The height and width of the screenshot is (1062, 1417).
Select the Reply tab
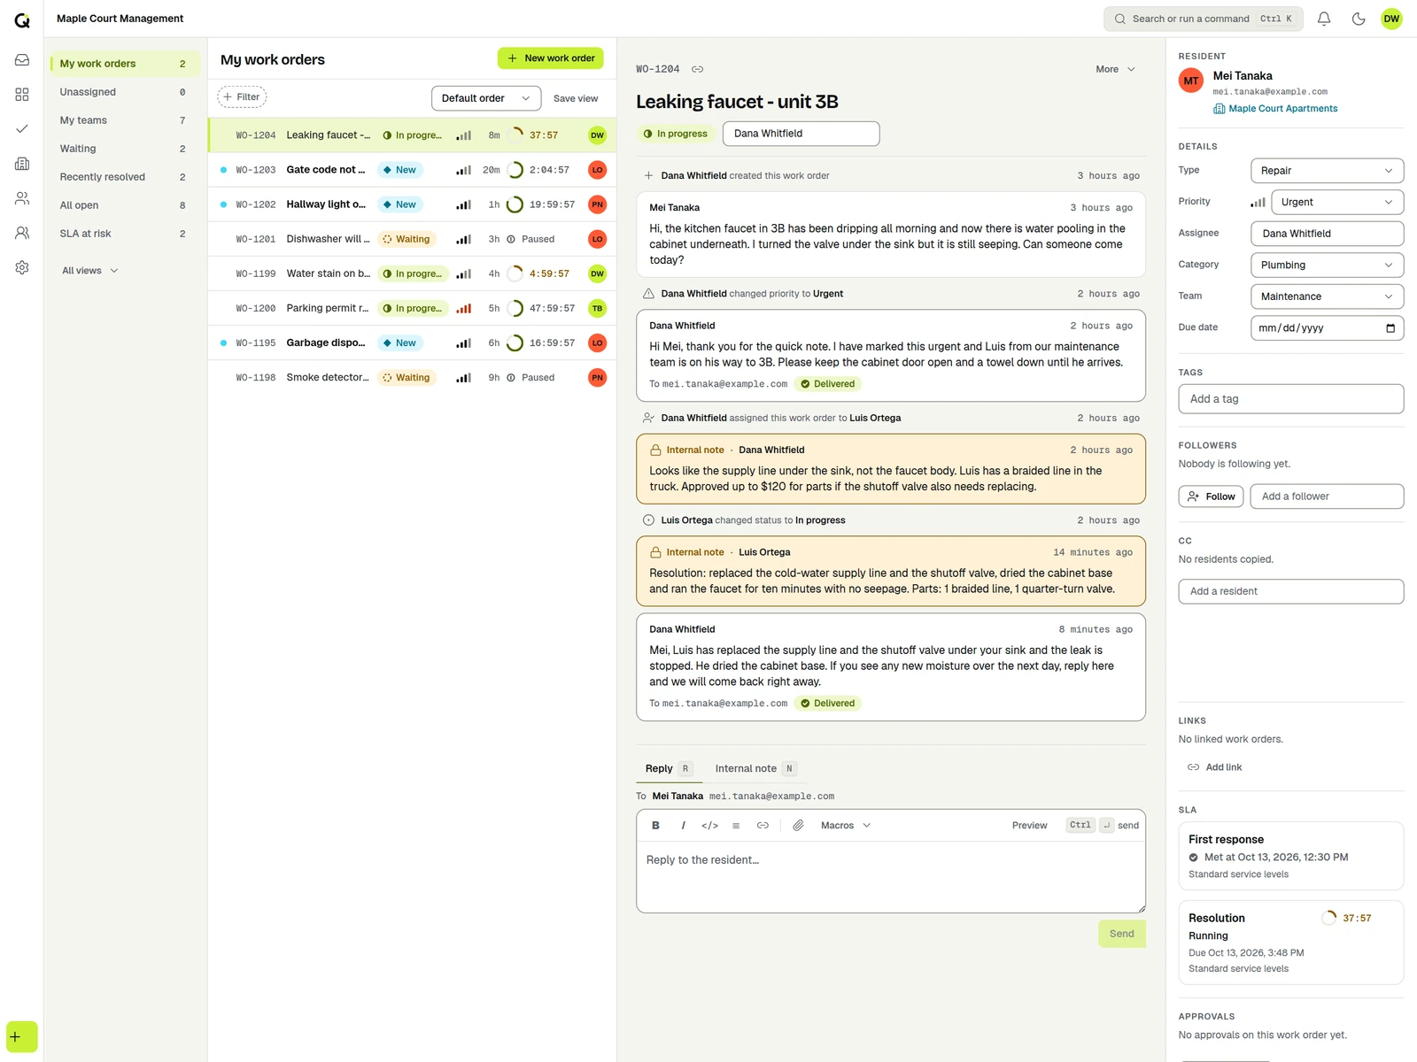tap(669, 769)
